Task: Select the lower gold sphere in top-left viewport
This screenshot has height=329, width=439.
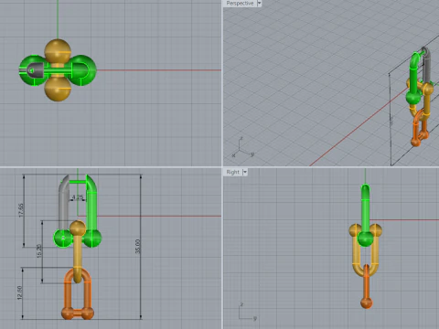Action: click(x=58, y=89)
